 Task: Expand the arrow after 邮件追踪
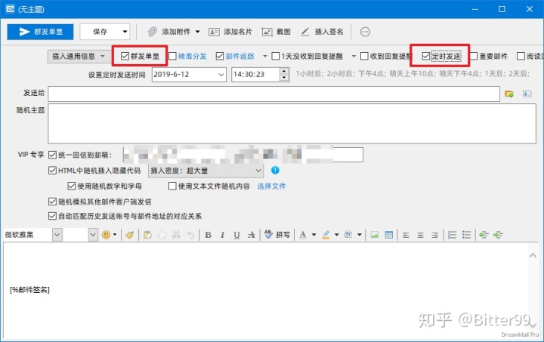(x=264, y=56)
